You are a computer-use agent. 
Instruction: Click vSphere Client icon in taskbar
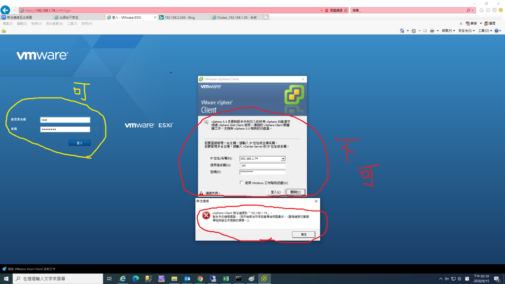tap(264, 279)
